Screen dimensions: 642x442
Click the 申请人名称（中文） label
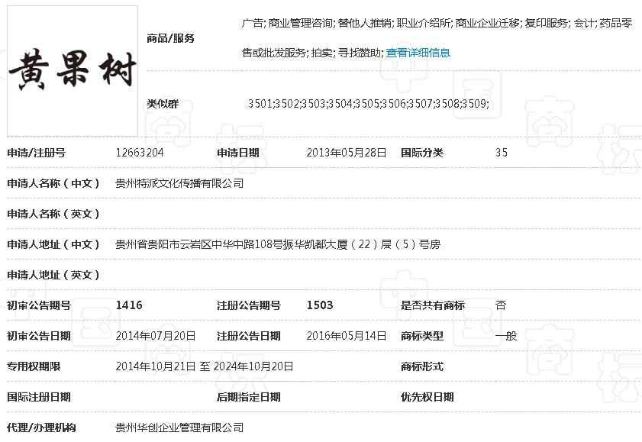coord(53,183)
